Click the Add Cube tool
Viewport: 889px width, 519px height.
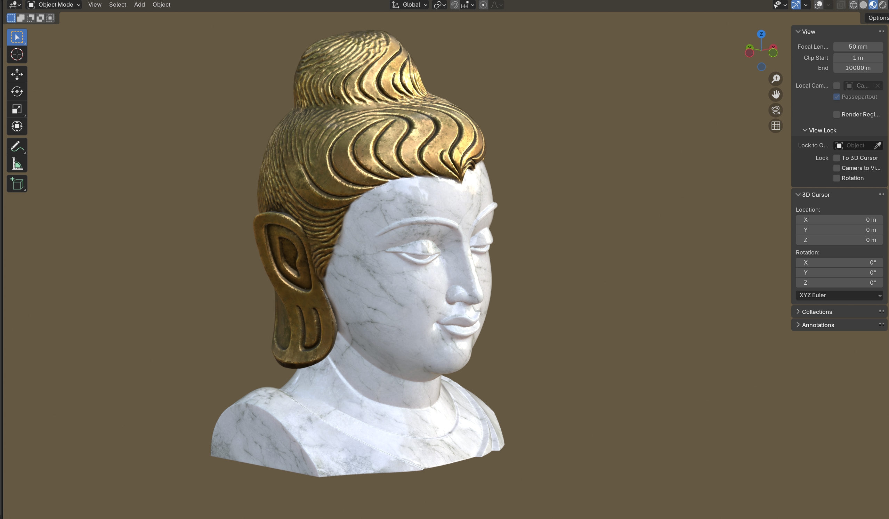tap(17, 184)
